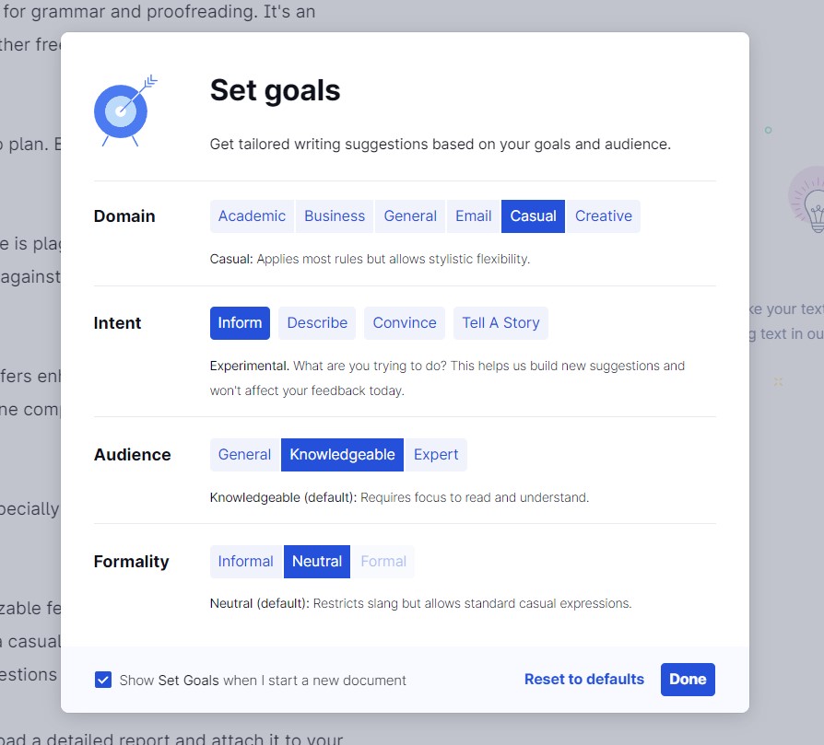Select the Casual domain button
Viewport: 824px width, 745px height.
coord(534,216)
